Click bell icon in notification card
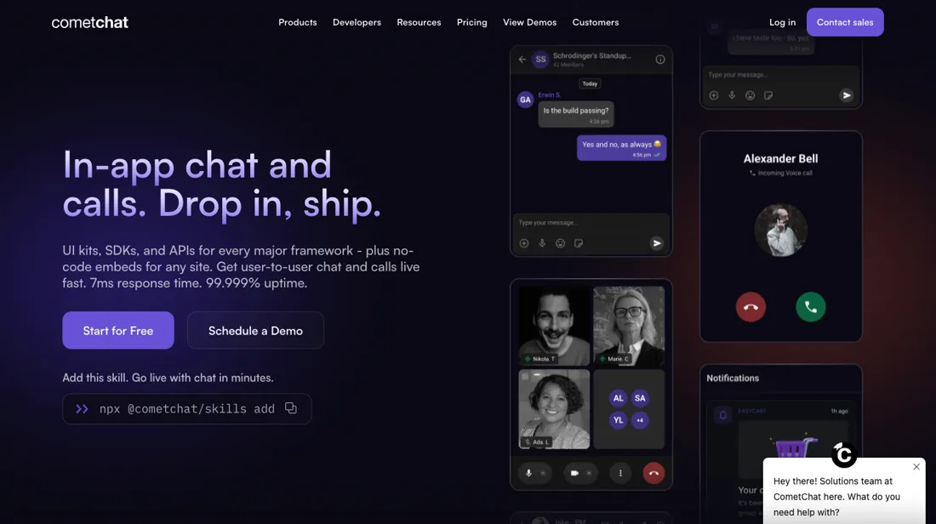 [x=722, y=415]
